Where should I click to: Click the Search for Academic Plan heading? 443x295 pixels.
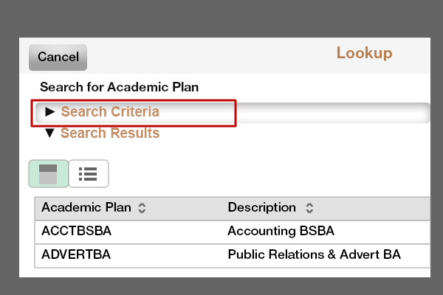tap(119, 87)
